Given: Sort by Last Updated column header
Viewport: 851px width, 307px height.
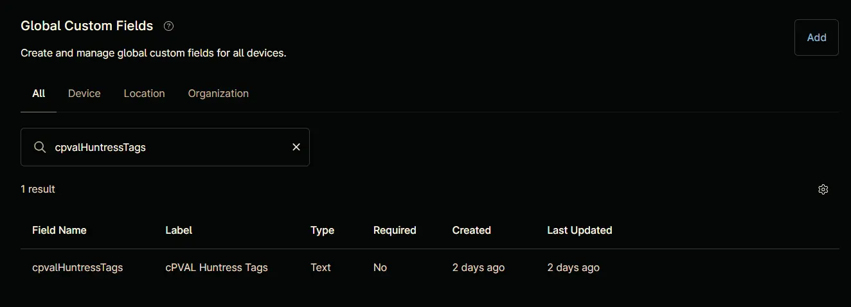Looking at the screenshot, I should click(x=579, y=230).
